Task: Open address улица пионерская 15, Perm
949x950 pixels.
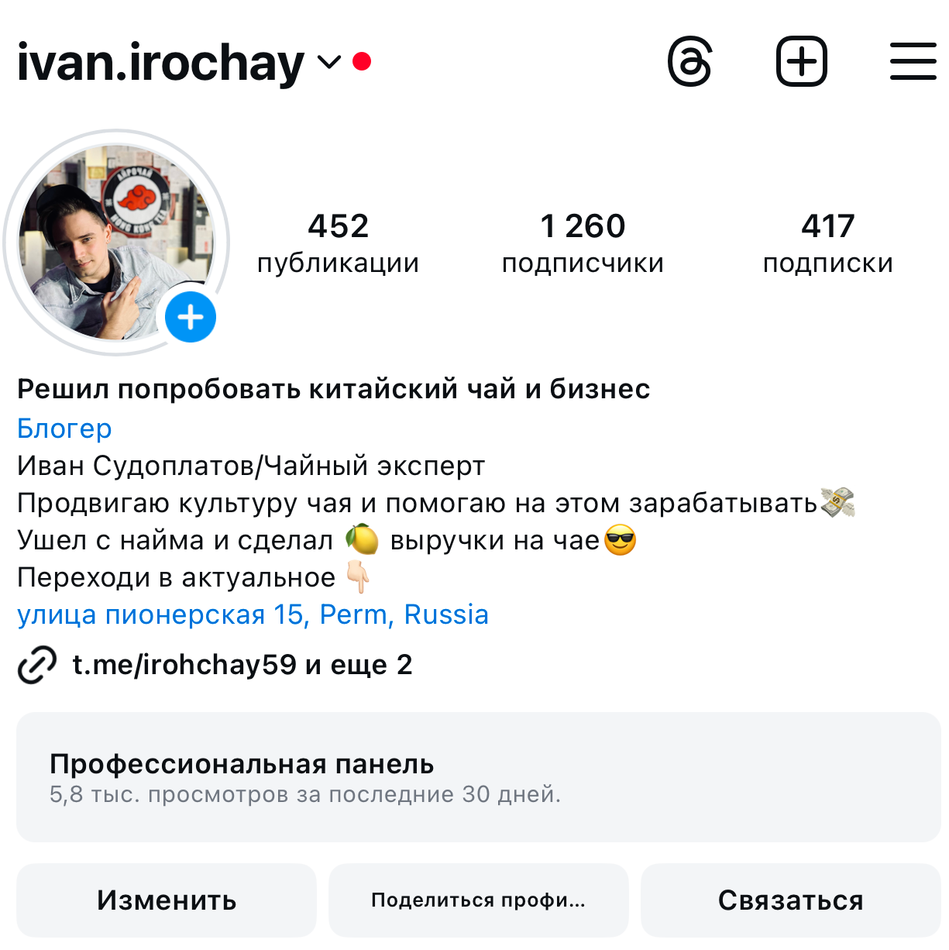Action: point(253,614)
